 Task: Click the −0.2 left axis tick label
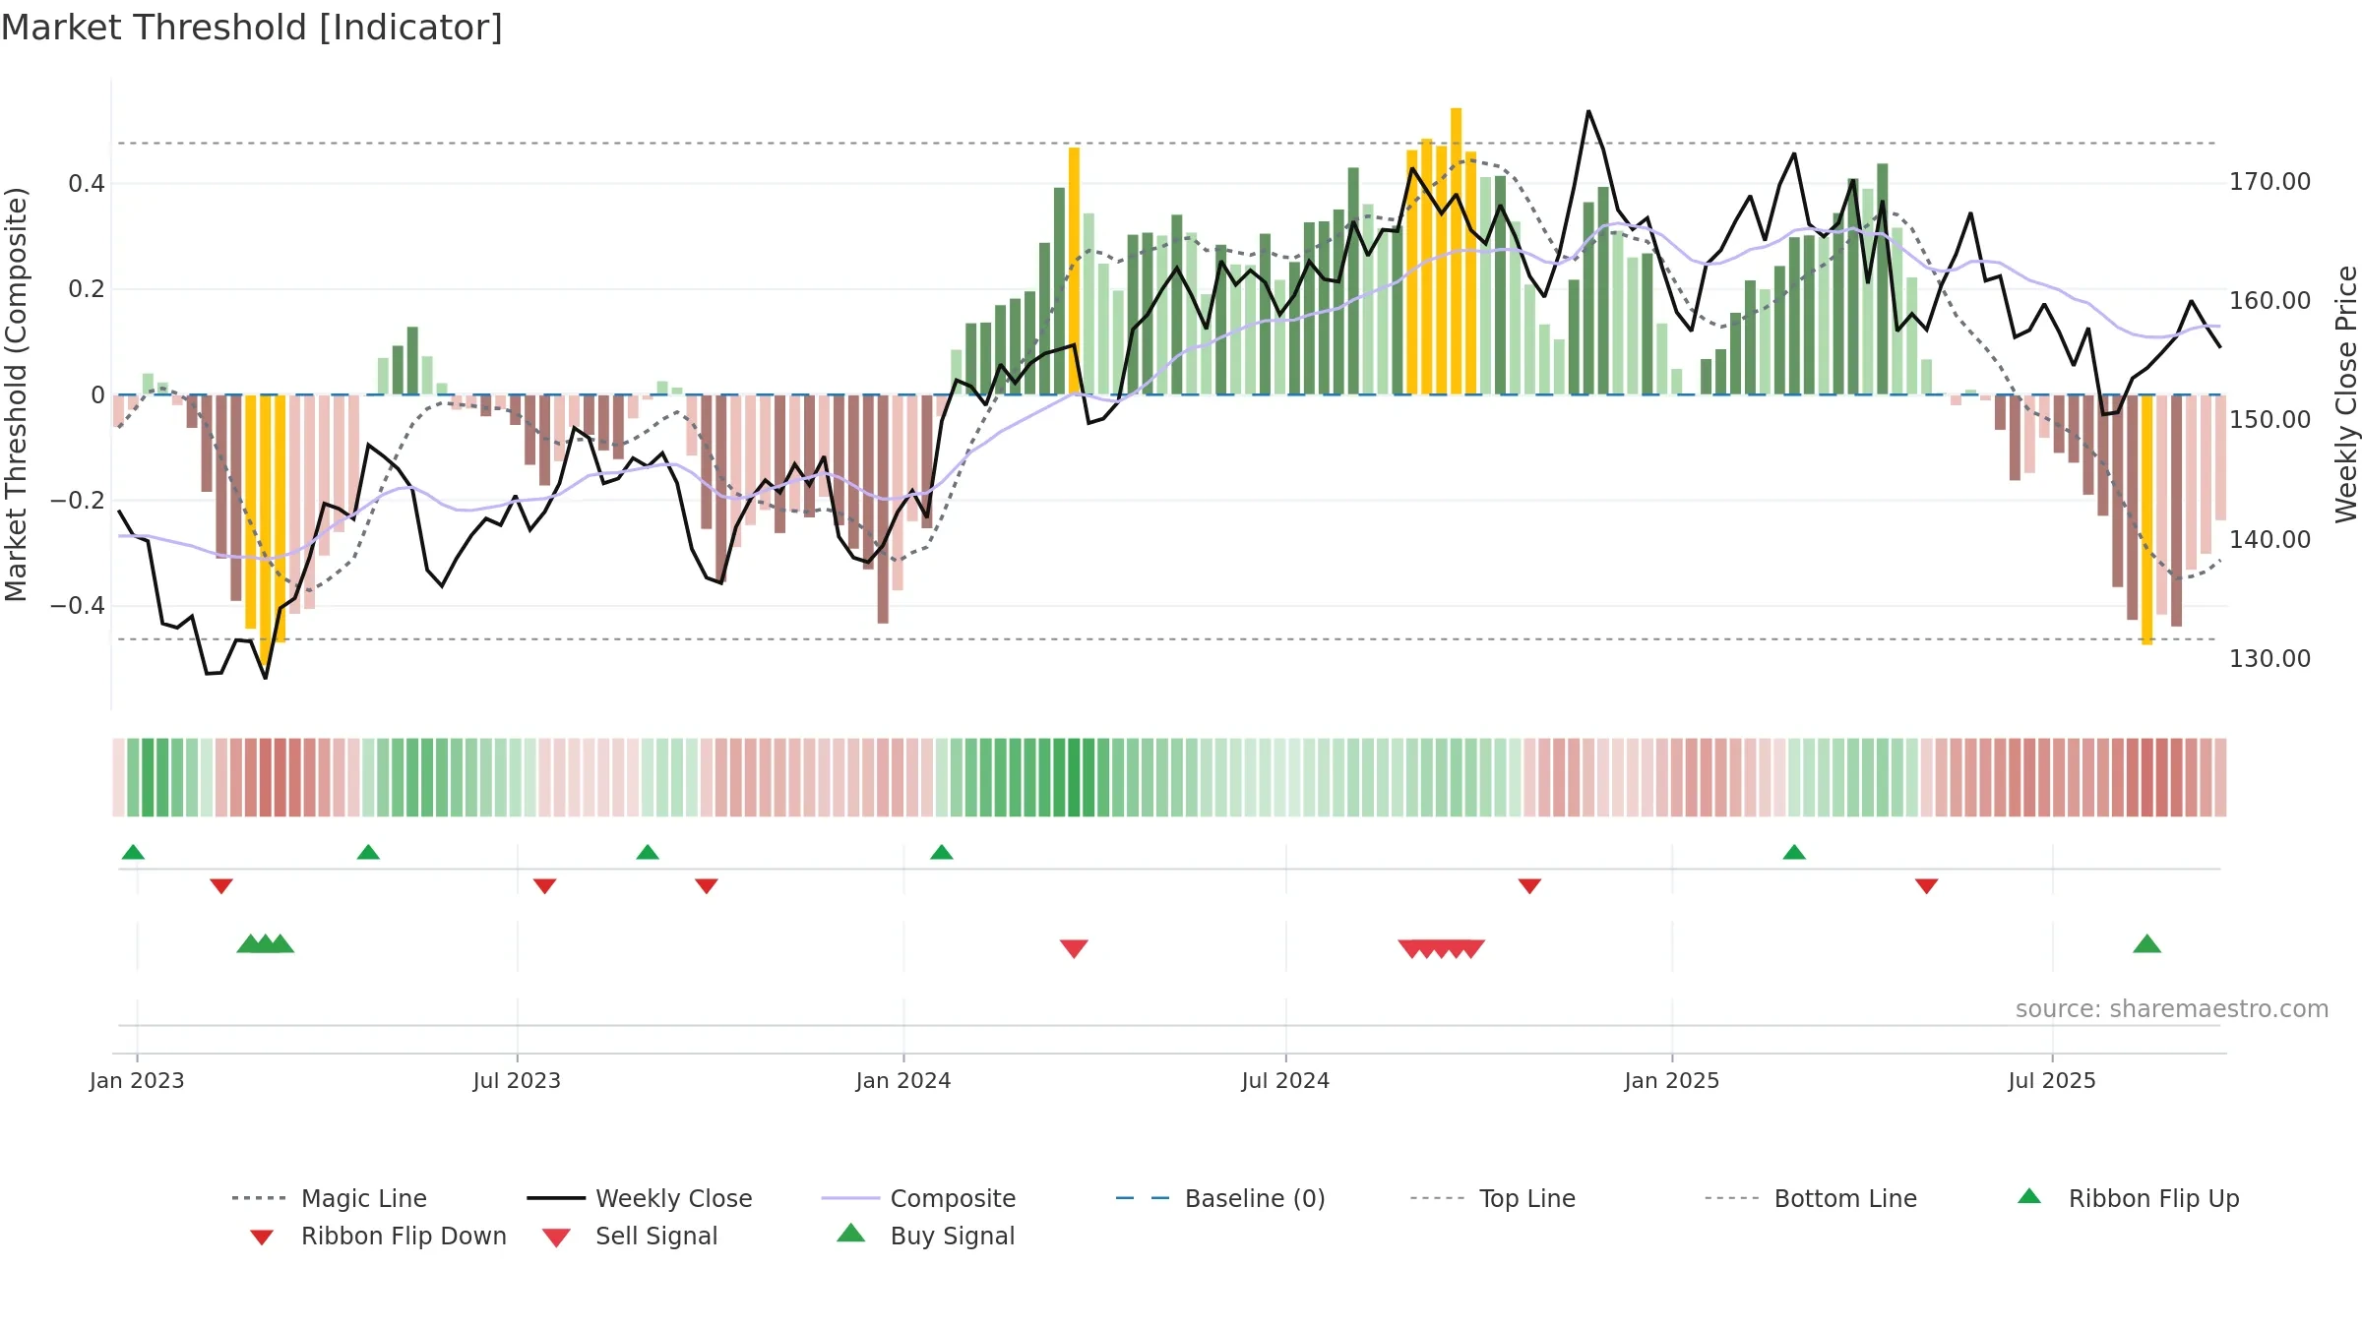pos(78,501)
